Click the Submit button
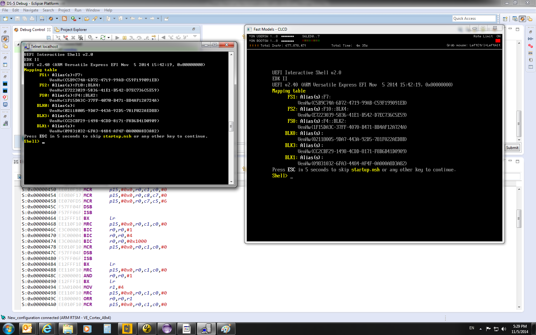Viewport: 536px width, 335px height. 512,148
